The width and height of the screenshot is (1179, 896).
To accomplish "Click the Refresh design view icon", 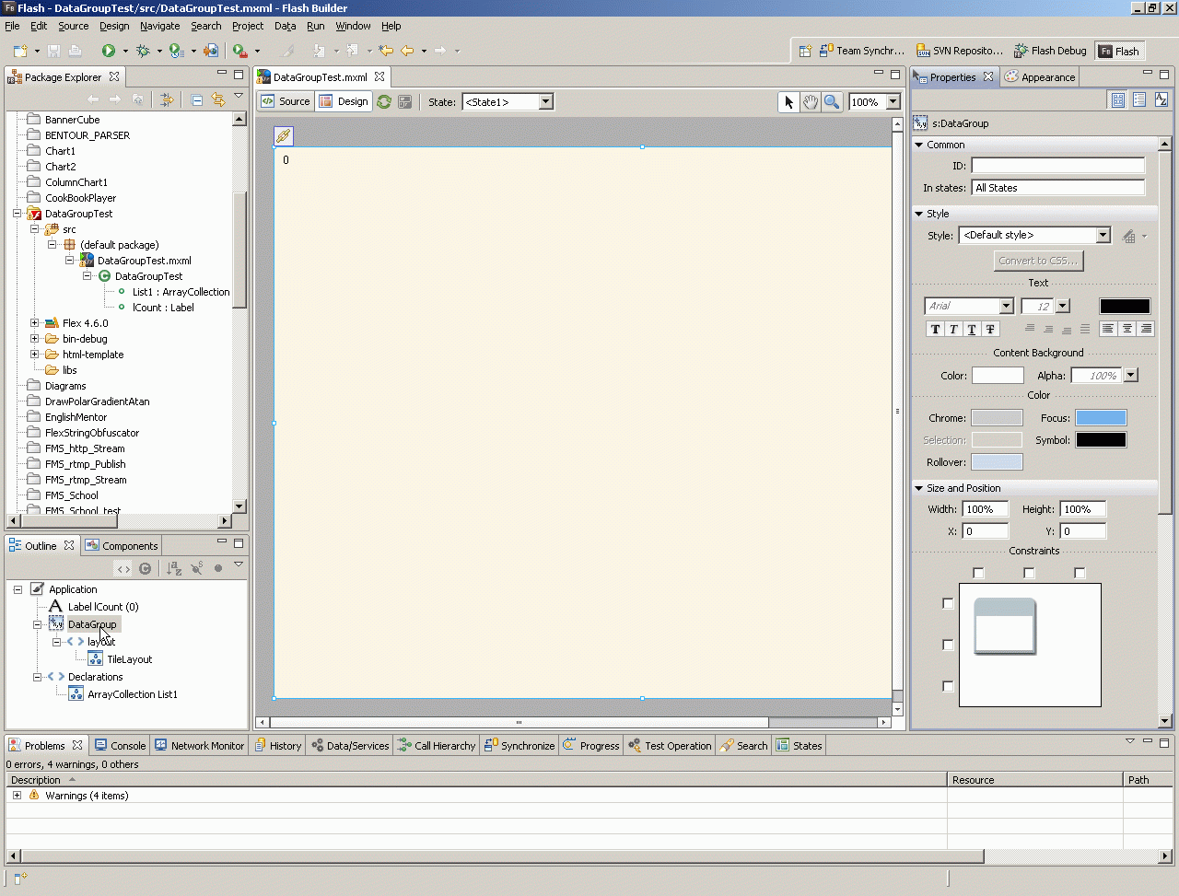I will point(384,102).
